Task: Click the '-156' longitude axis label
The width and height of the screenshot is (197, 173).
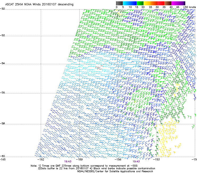Action: point(118,159)
